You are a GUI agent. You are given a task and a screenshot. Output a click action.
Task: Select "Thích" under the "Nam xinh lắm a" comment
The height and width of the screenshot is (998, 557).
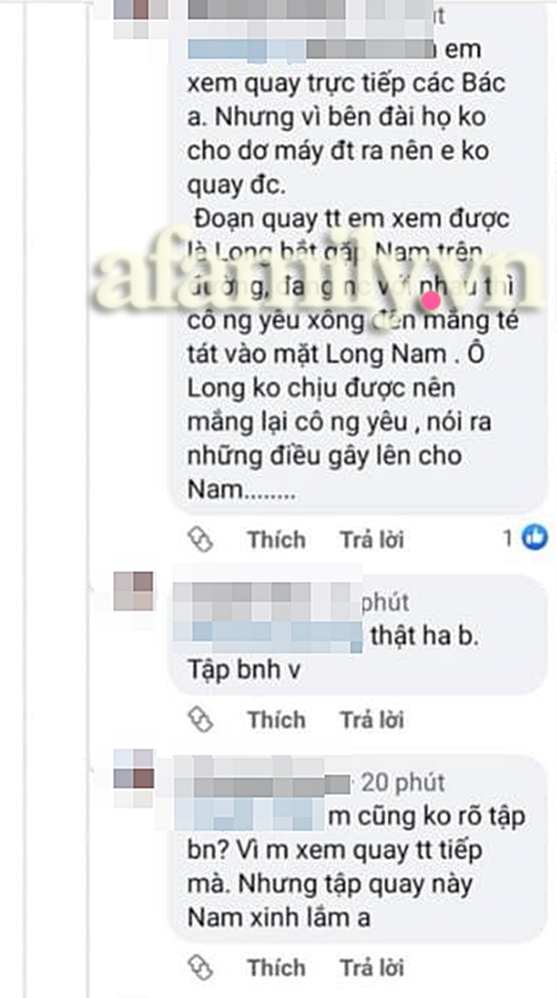pyautogui.click(x=277, y=967)
